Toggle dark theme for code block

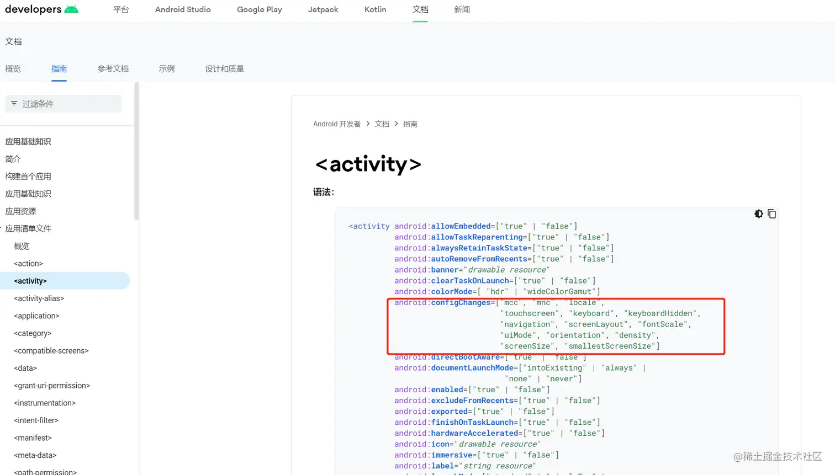759,214
